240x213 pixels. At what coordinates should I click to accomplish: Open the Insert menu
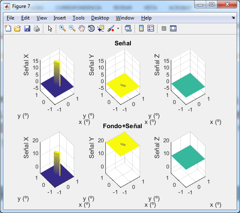pyautogui.click(x=60, y=18)
